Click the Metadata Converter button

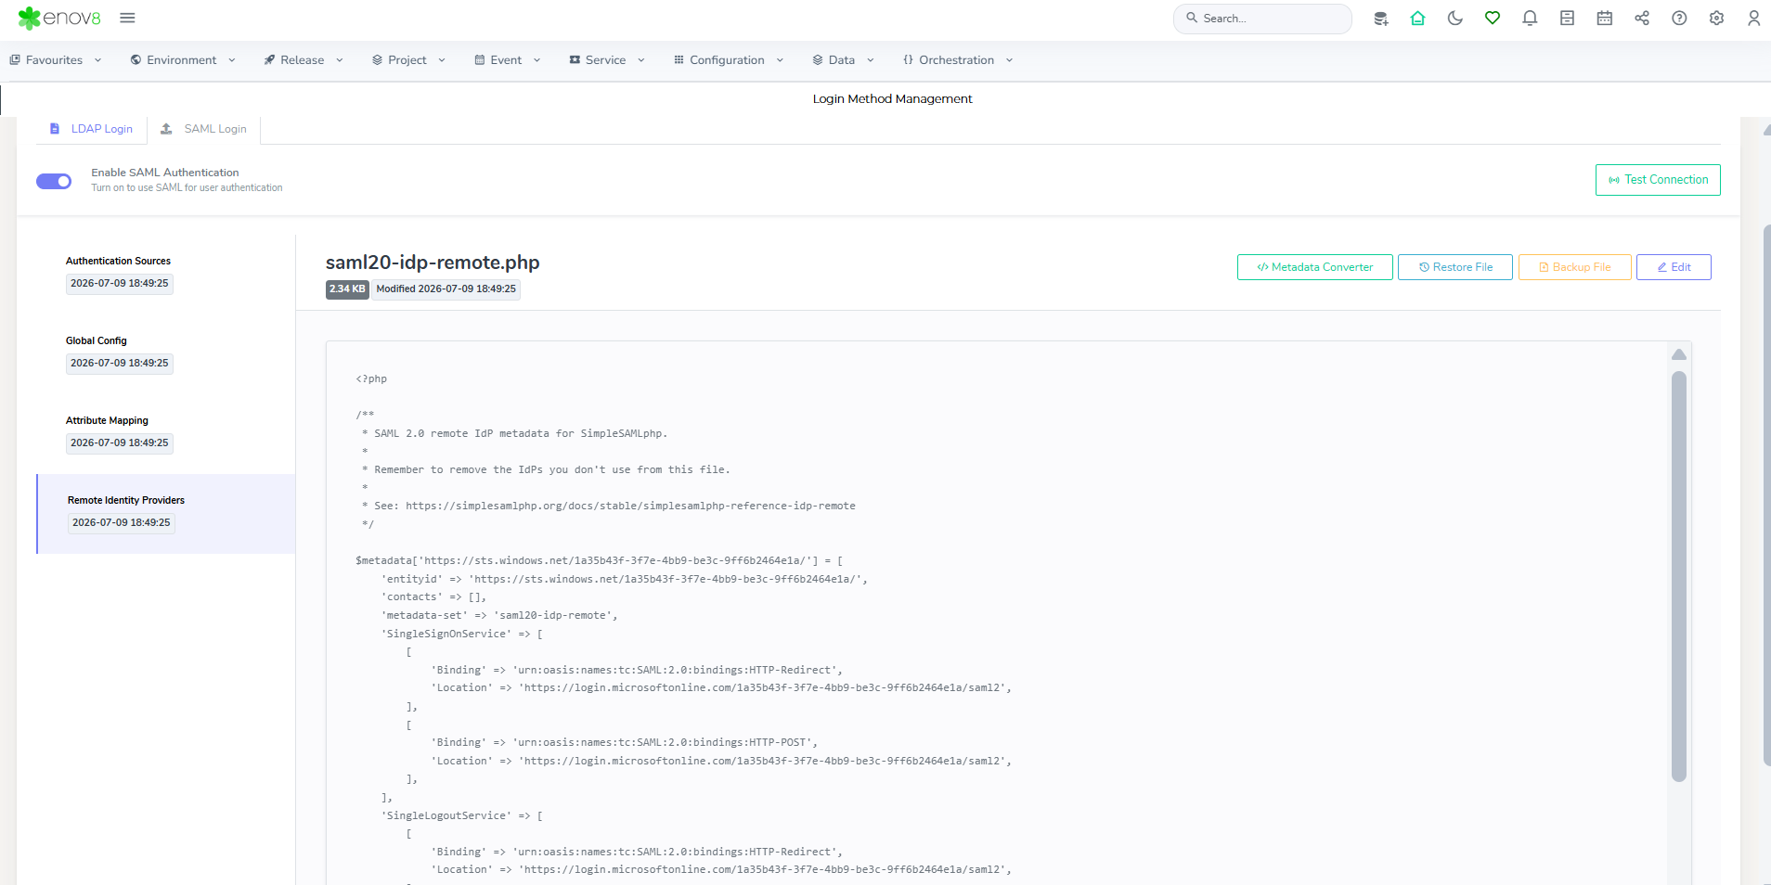point(1314,267)
